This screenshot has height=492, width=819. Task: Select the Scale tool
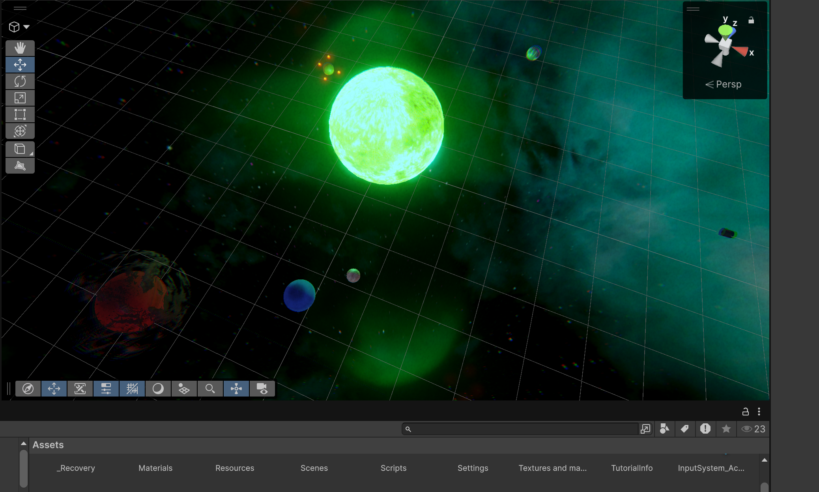pos(20,98)
